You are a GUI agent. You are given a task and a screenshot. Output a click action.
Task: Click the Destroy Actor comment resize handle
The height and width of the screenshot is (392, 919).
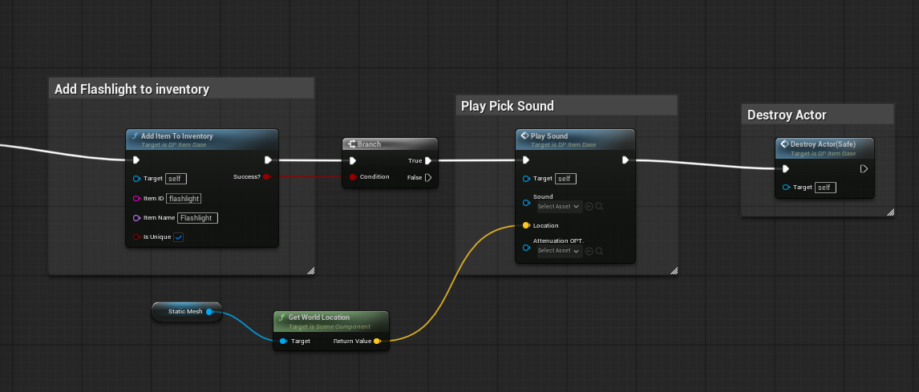tap(890, 212)
